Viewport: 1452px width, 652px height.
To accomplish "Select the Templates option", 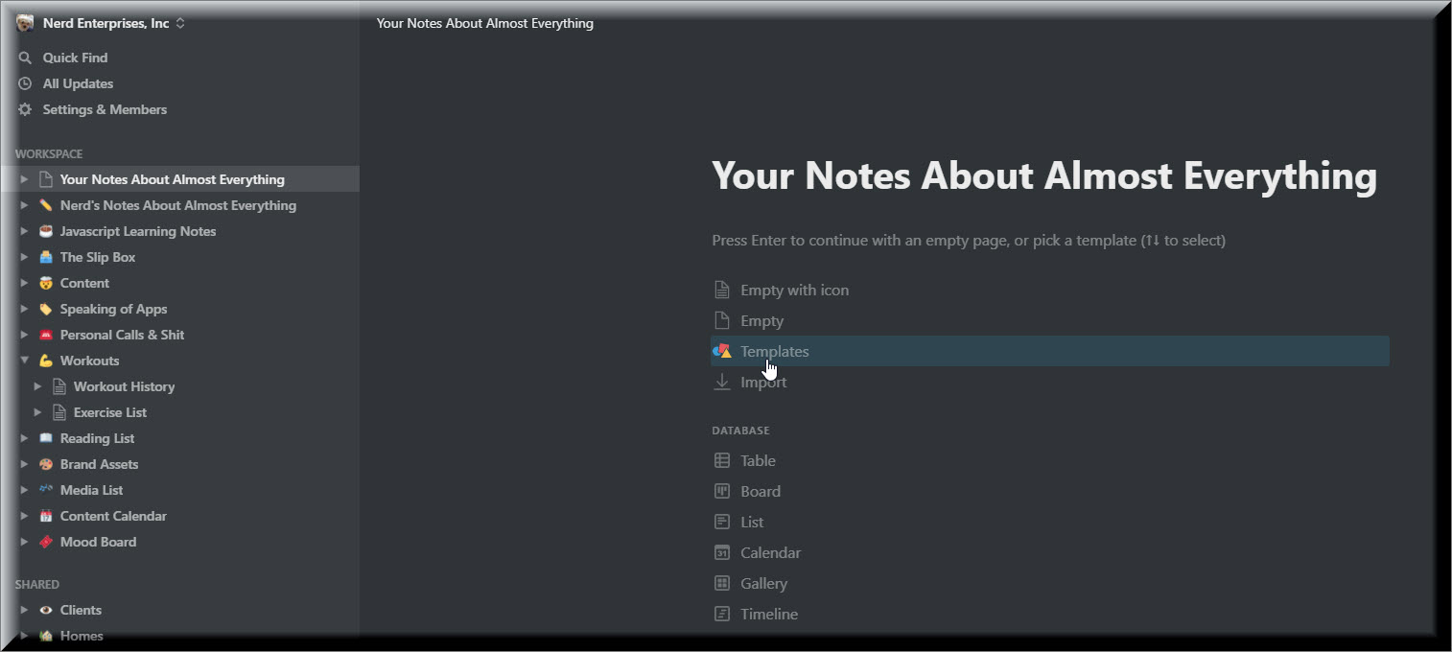I will click(1049, 351).
